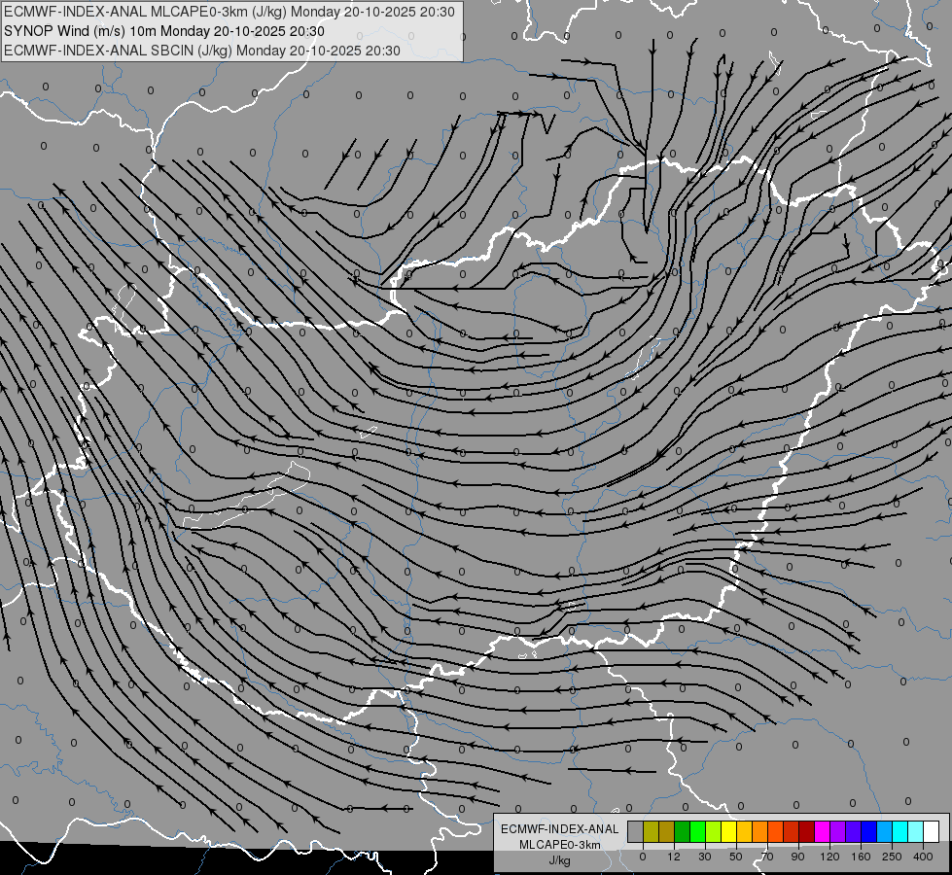Click the legend label ECMWF-INDEX-ANAL
This screenshot has width=952, height=875.
(x=560, y=829)
